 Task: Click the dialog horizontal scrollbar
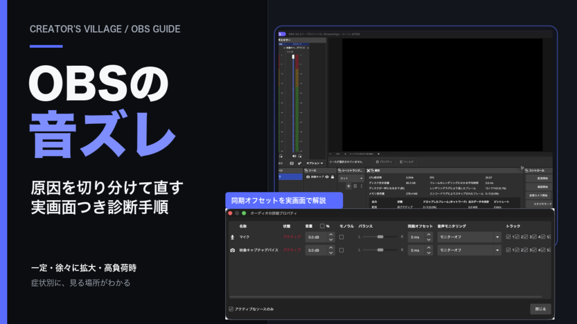click(385, 297)
